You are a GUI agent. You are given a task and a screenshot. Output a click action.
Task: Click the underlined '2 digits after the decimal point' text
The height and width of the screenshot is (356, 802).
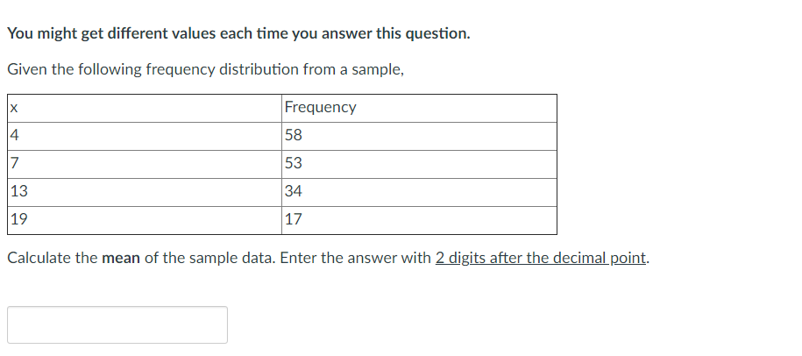point(541,259)
